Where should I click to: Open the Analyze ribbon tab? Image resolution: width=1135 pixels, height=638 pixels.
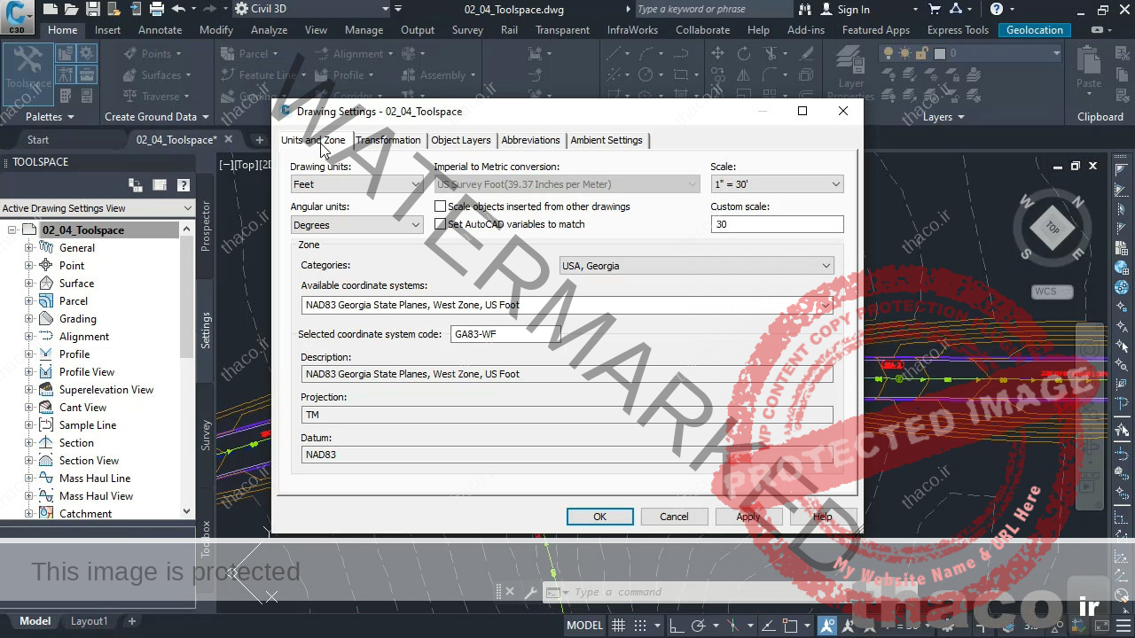(269, 30)
